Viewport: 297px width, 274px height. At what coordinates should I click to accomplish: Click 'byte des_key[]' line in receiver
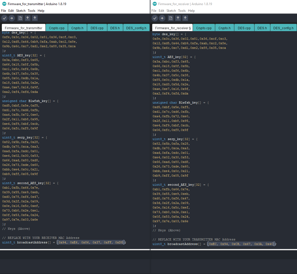(x=169, y=34)
